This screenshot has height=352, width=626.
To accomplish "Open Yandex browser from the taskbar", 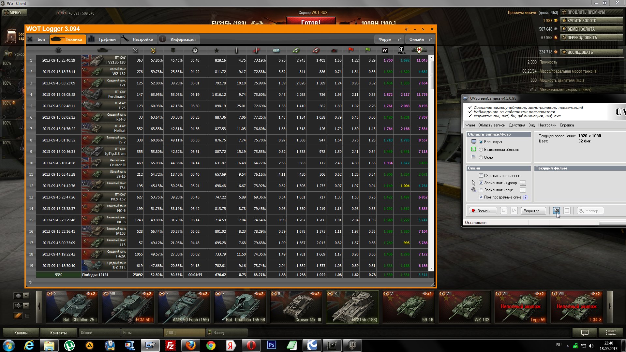I will pos(231,345).
